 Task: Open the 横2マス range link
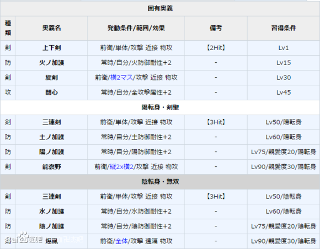(x=121, y=78)
